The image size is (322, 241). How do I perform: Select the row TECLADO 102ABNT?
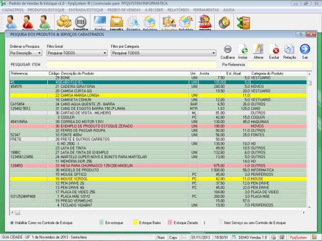pyautogui.click(x=158, y=205)
